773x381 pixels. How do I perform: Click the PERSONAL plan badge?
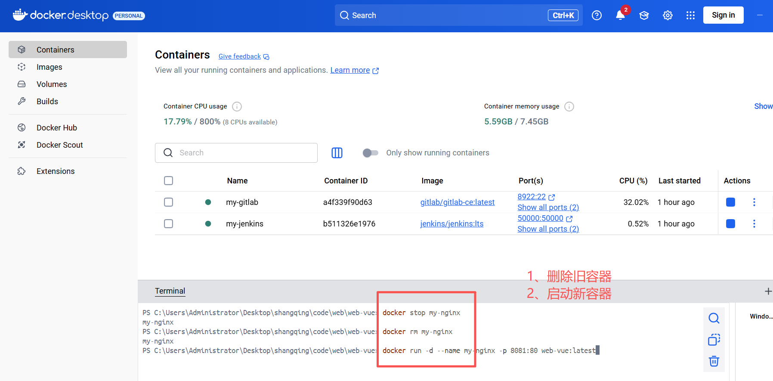(x=129, y=16)
